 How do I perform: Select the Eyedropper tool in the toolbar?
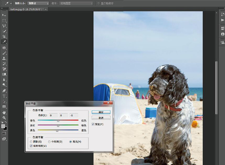click(4, 42)
